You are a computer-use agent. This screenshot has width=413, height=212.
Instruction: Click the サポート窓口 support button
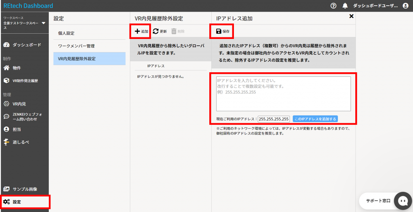[378, 201]
